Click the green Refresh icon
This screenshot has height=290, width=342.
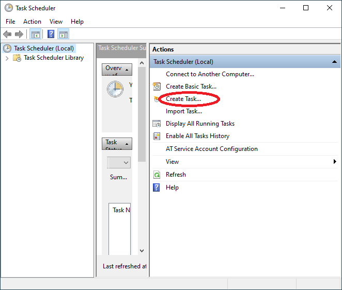pyautogui.click(x=157, y=175)
